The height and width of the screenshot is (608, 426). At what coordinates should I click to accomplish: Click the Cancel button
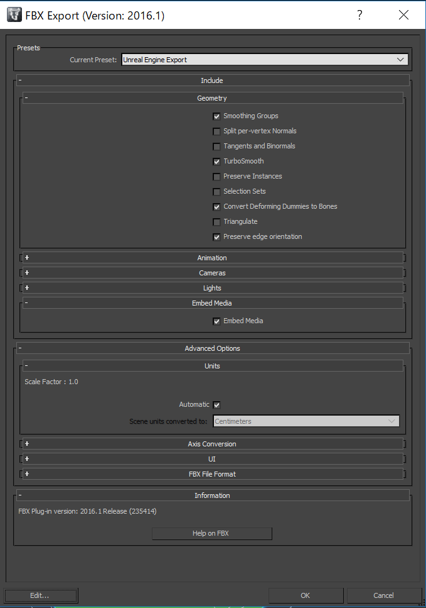coord(384,595)
